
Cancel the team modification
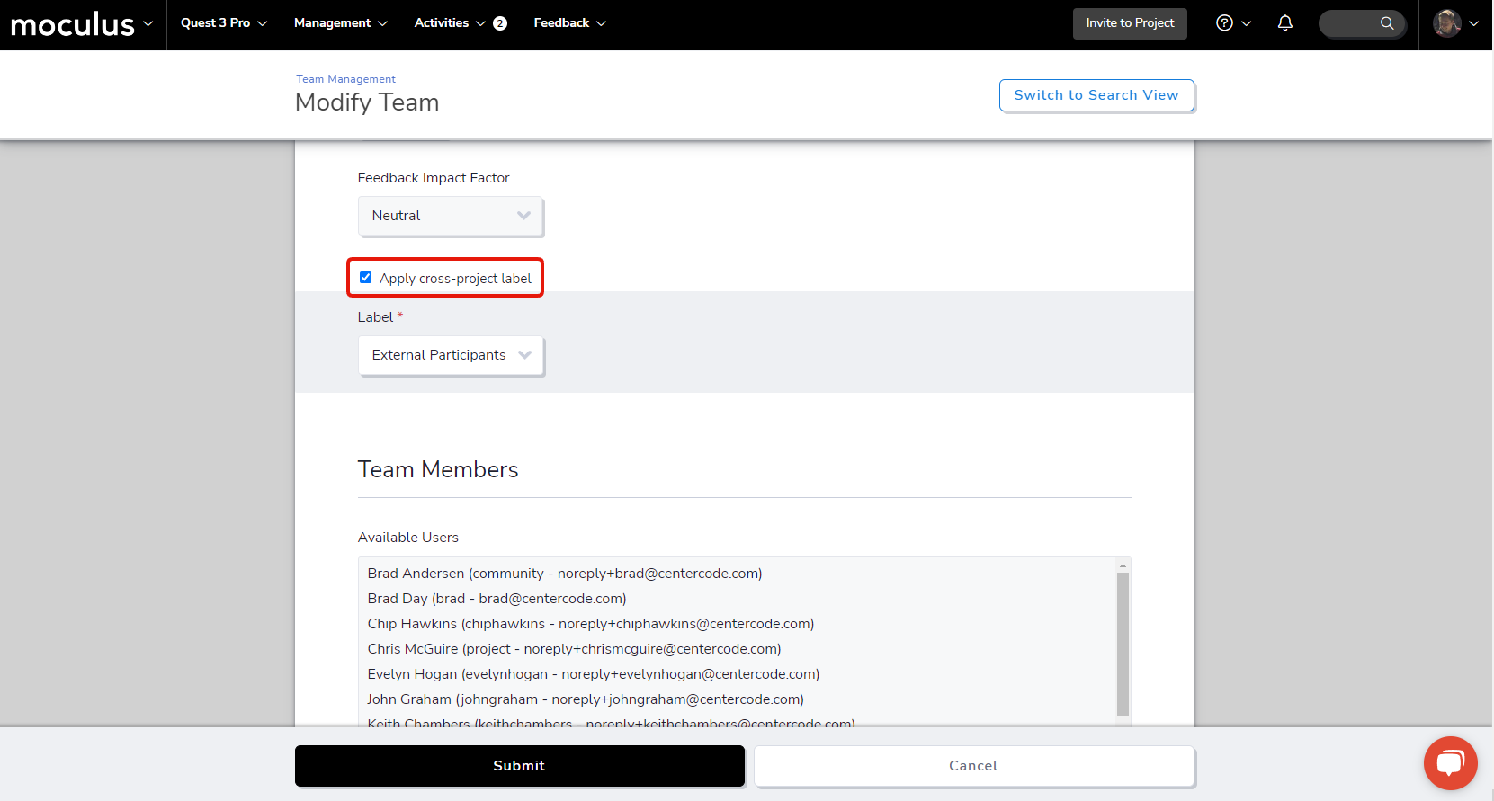(974, 766)
